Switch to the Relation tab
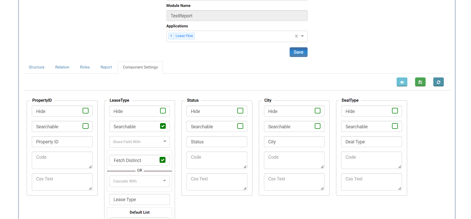The width and height of the screenshot is (471, 219). tap(62, 67)
